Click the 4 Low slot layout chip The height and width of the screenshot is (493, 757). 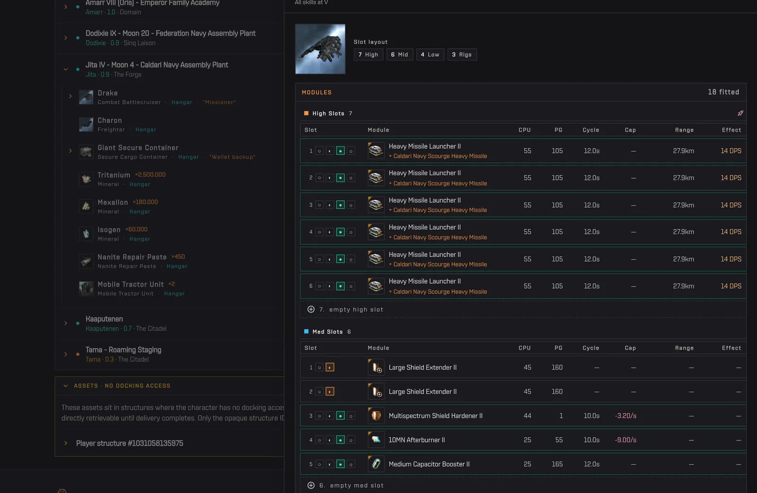click(430, 54)
